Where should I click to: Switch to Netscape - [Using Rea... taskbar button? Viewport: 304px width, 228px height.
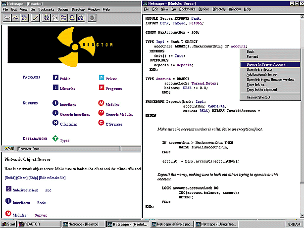point(216,224)
